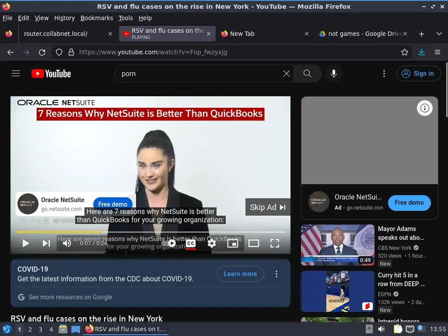448x336 pixels.
Task: Adjust system volume tray icon
Action: [381, 329]
